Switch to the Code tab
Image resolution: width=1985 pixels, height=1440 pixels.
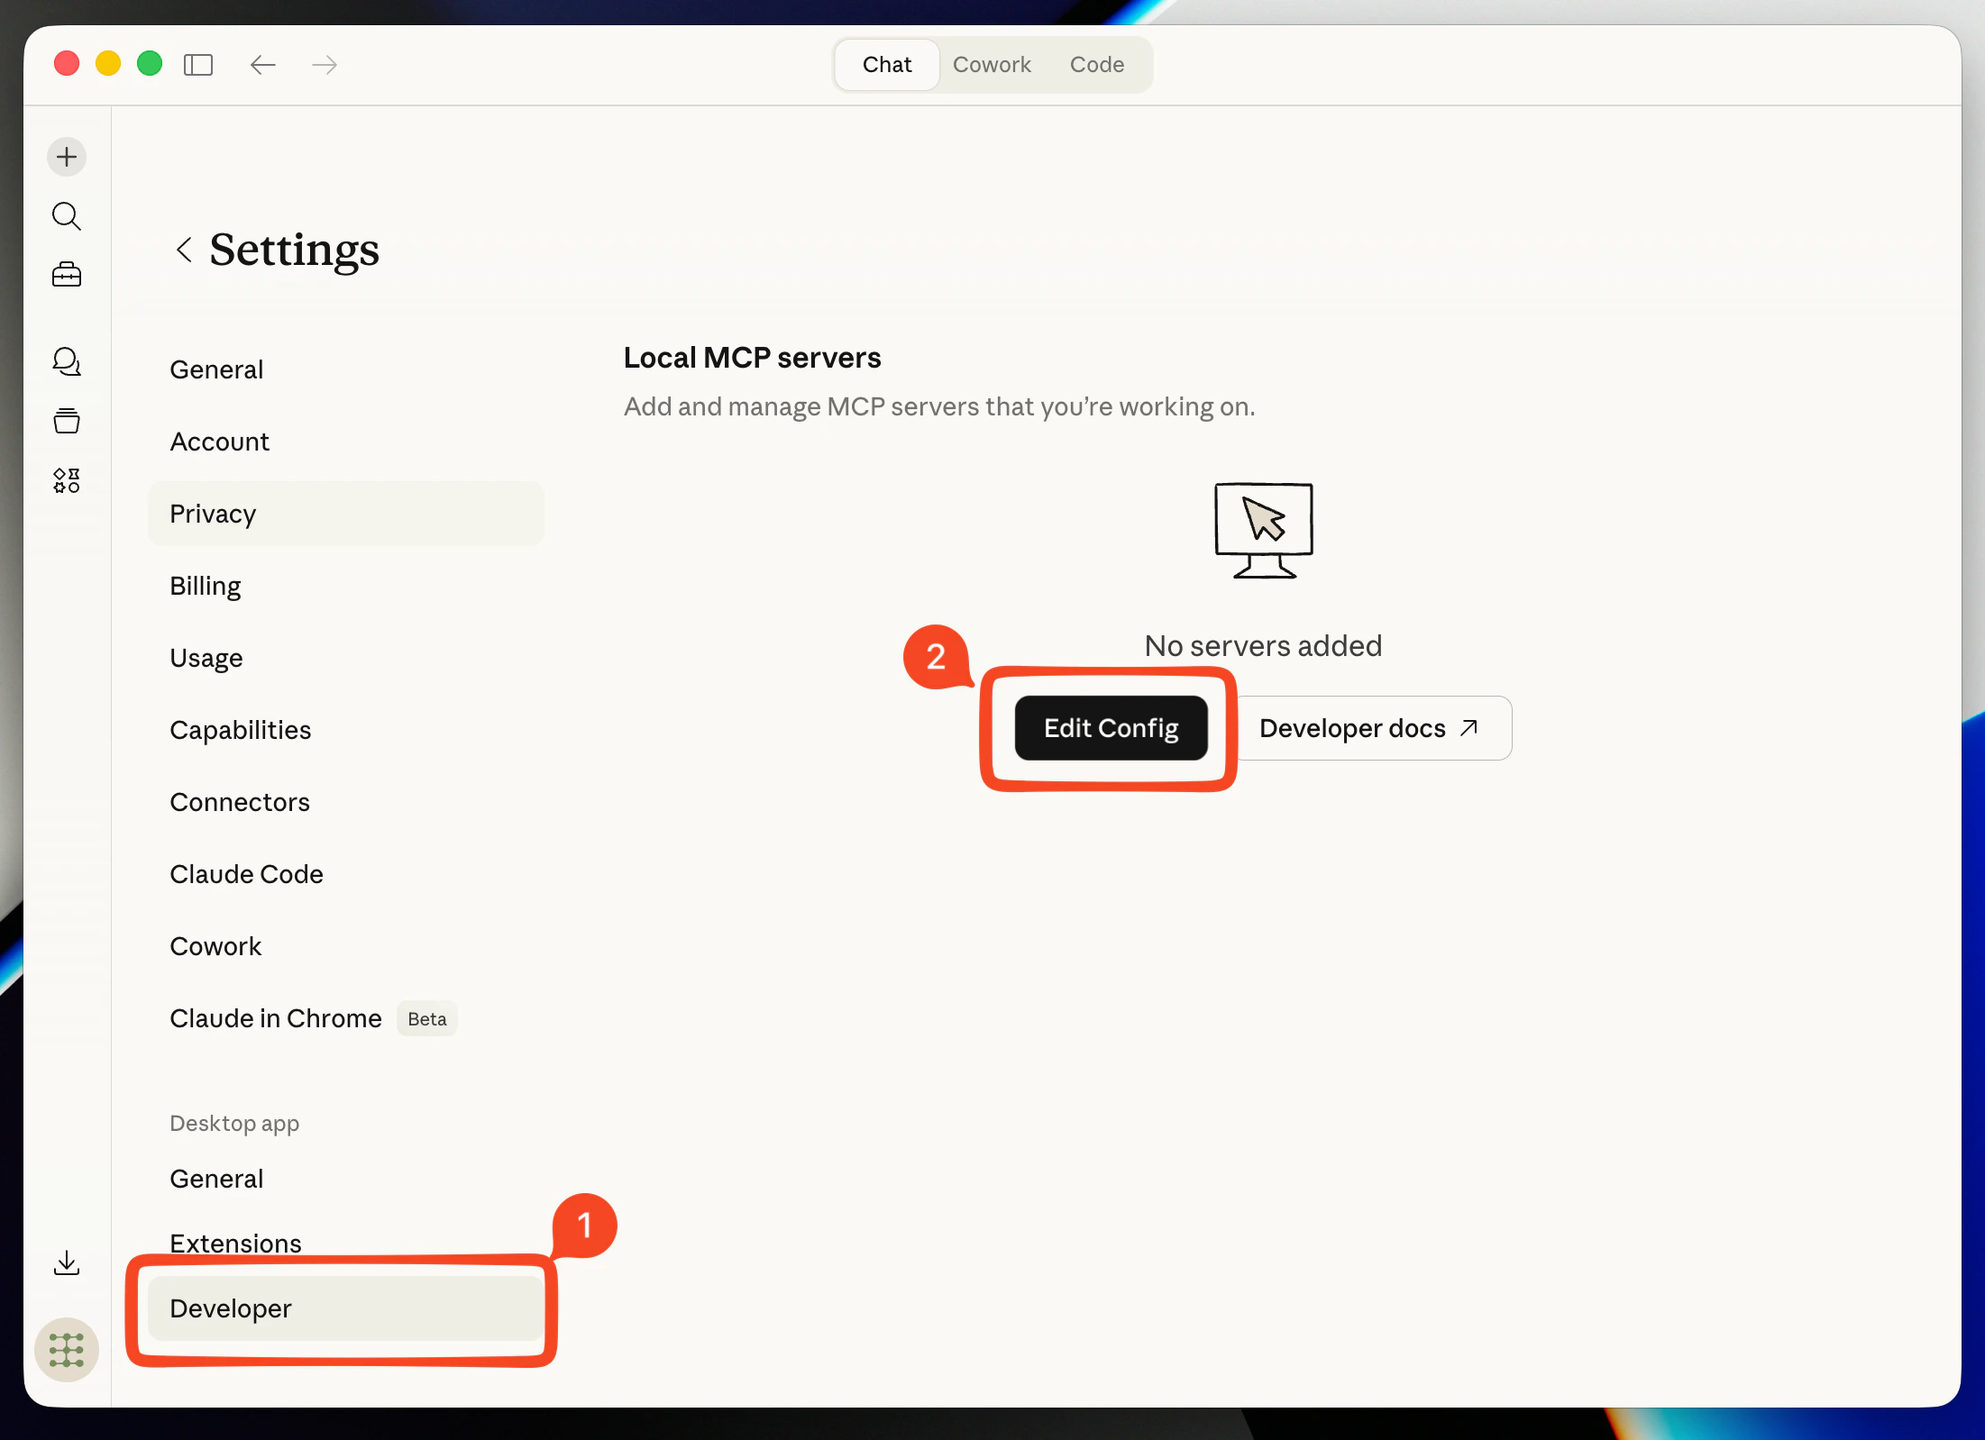point(1096,64)
